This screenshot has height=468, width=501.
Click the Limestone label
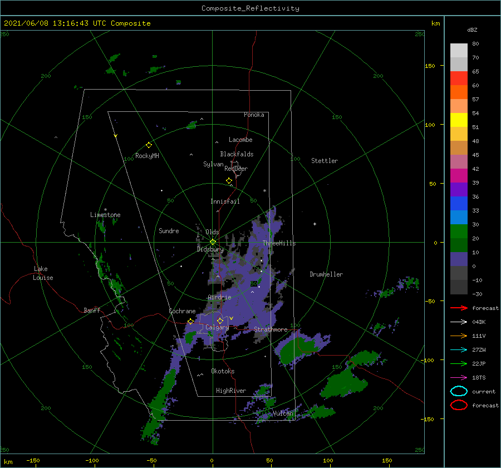[x=105, y=215]
